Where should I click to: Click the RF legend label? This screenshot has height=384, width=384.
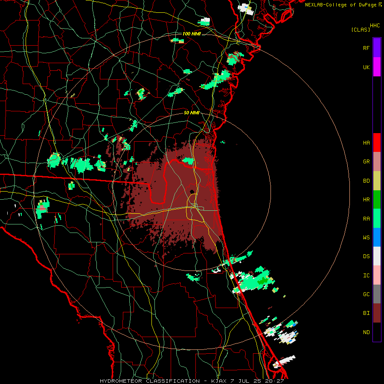[x=366, y=48]
